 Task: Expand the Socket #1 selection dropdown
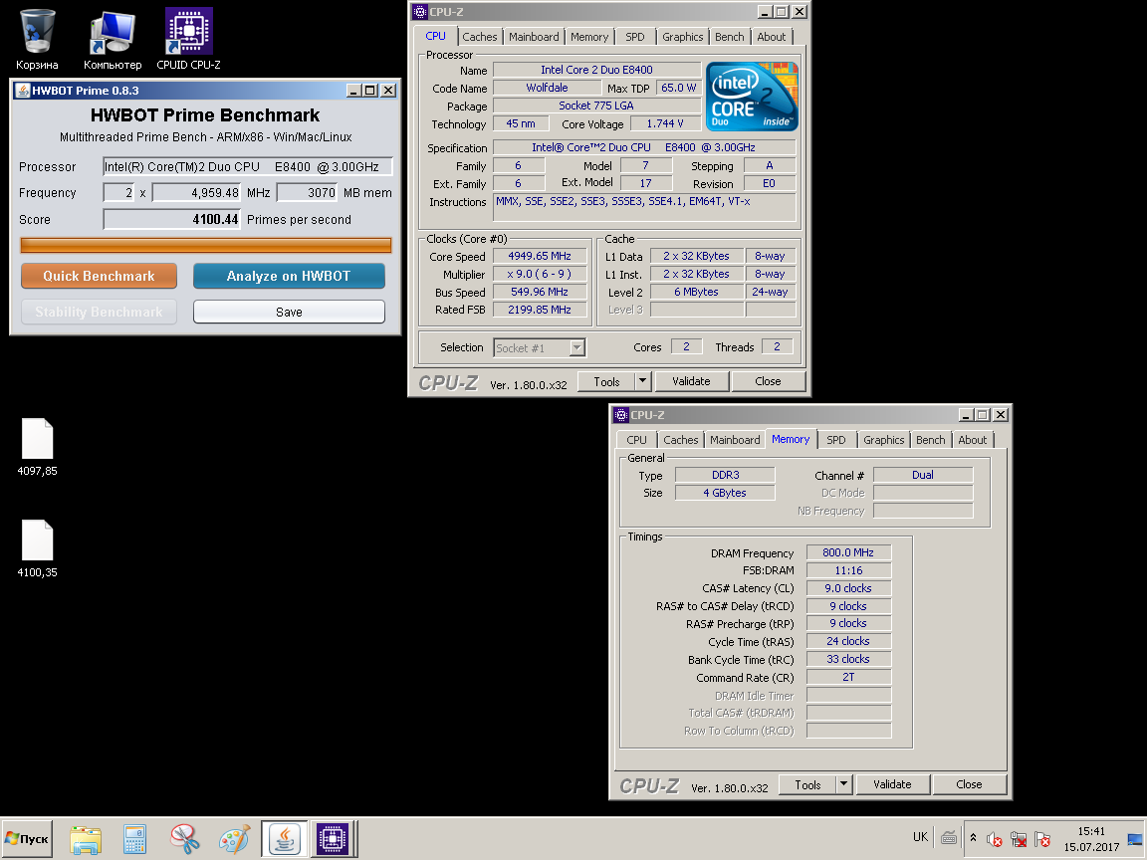click(577, 348)
